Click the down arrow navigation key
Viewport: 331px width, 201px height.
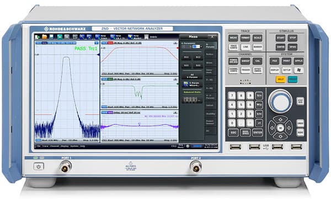click(x=280, y=136)
